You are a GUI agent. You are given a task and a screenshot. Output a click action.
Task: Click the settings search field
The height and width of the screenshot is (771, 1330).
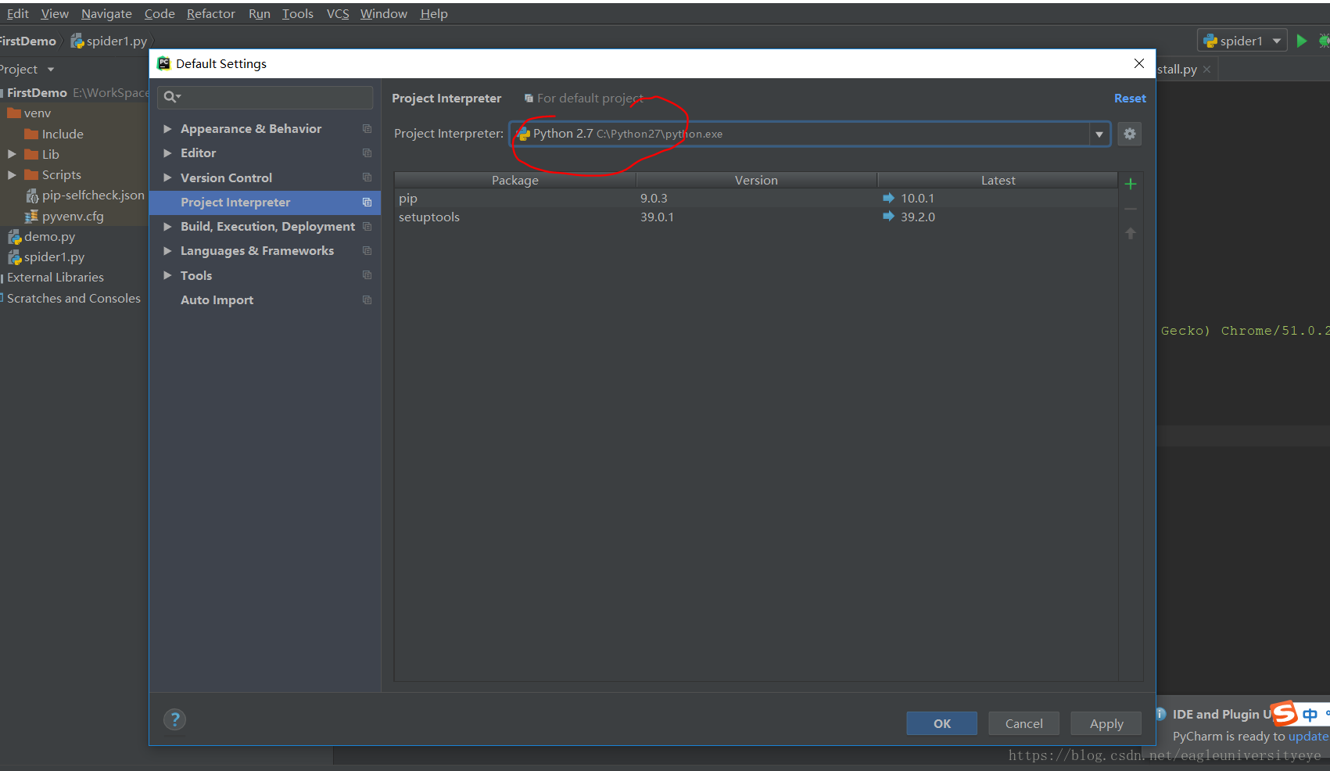tap(265, 97)
